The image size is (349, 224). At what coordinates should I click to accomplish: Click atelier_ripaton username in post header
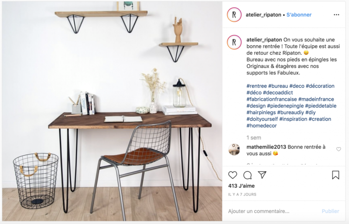pyautogui.click(x=263, y=15)
